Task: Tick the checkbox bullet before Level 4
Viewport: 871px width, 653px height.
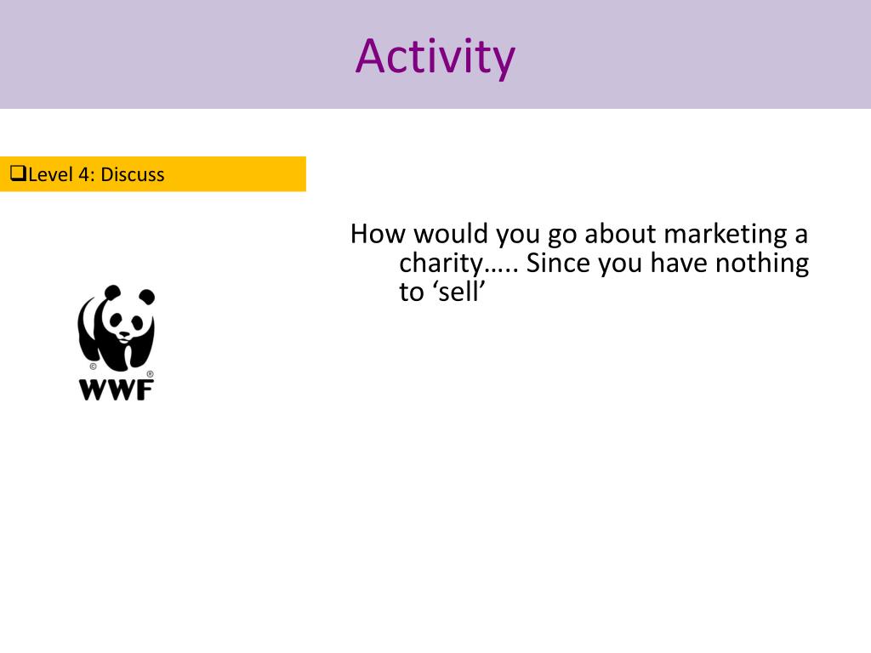Action: pos(19,173)
